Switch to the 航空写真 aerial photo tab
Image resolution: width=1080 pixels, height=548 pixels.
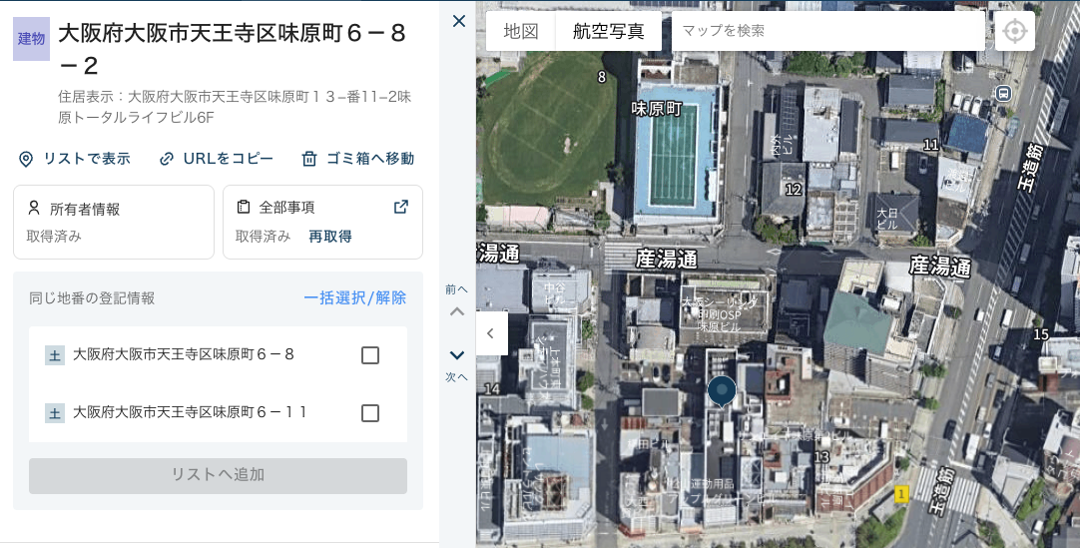tap(608, 31)
